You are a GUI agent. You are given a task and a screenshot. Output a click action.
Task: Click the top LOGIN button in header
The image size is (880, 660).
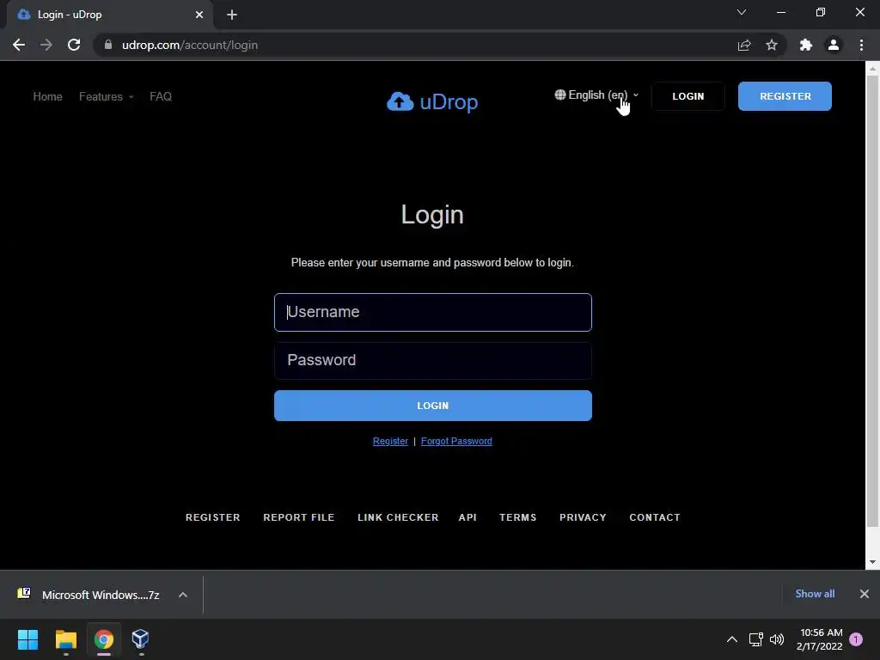pos(688,96)
